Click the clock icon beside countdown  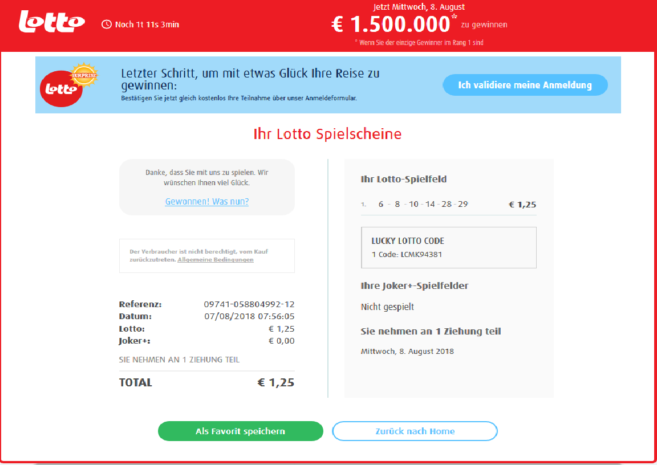click(x=106, y=24)
